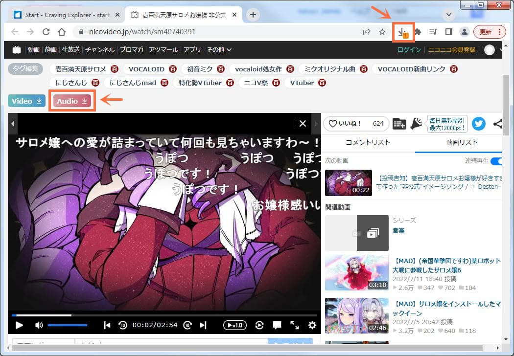Close the nicovideo browser tab
This screenshot has height=356, width=514.
[234, 15]
